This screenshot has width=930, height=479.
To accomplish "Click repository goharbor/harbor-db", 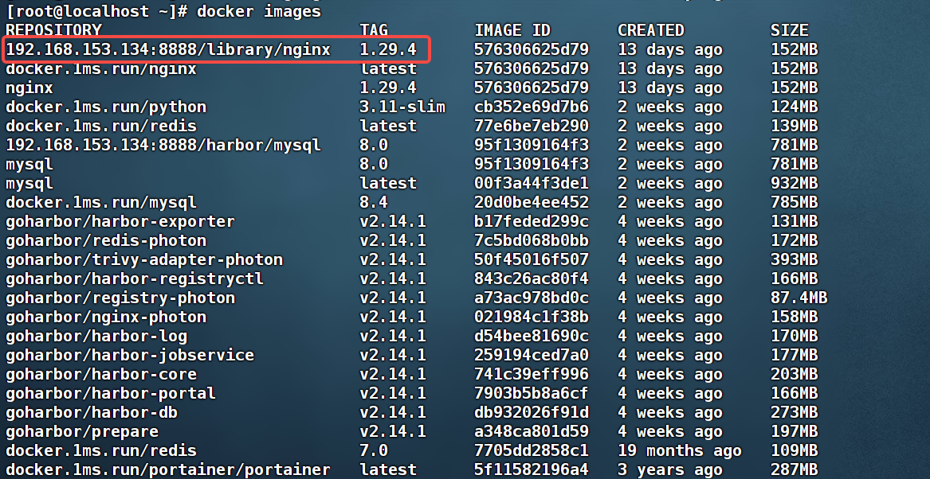I will pos(92,412).
